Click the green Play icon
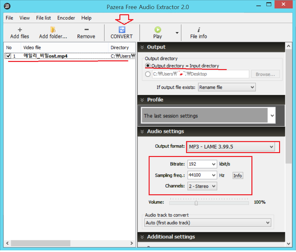296x252 pixels. point(158,29)
